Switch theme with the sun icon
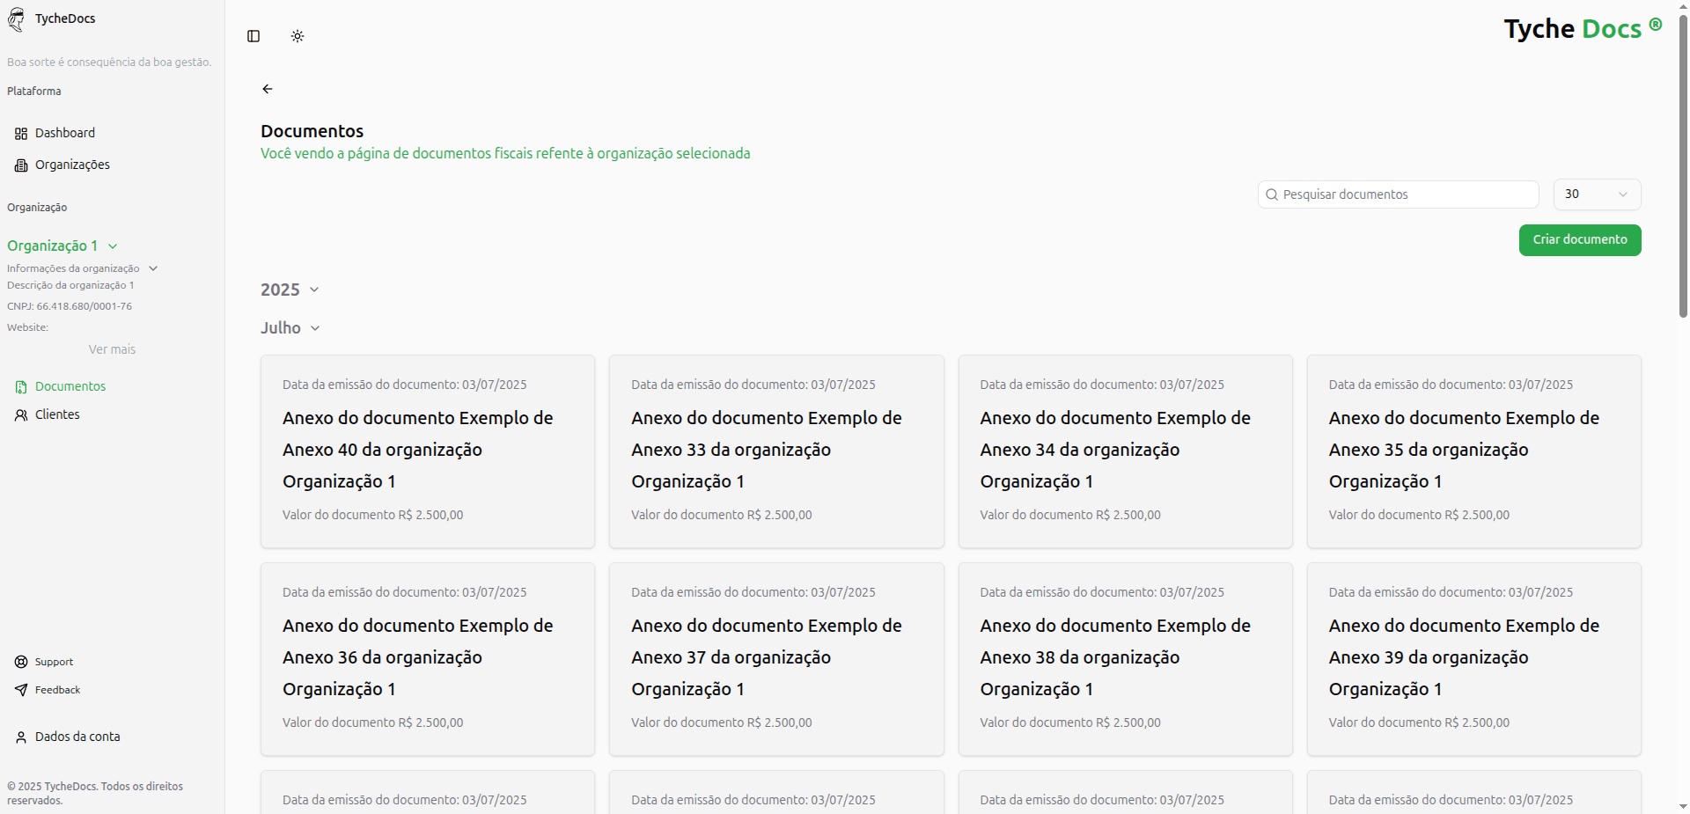The width and height of the screenshot is (1690, 814). [x=297, y=36]
